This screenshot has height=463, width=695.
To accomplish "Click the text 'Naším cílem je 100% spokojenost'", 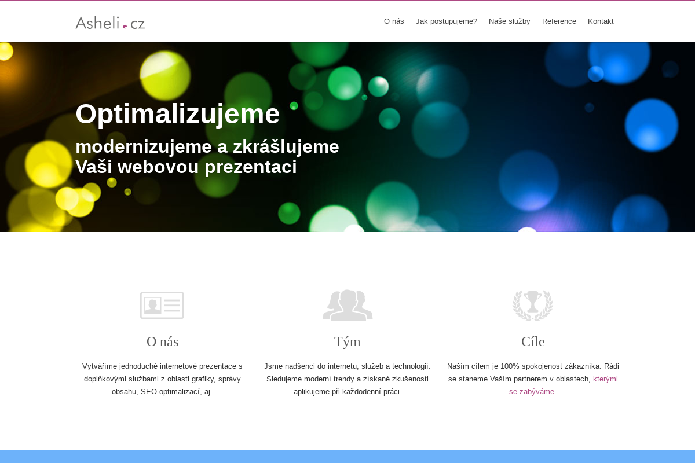I will 524,366.
